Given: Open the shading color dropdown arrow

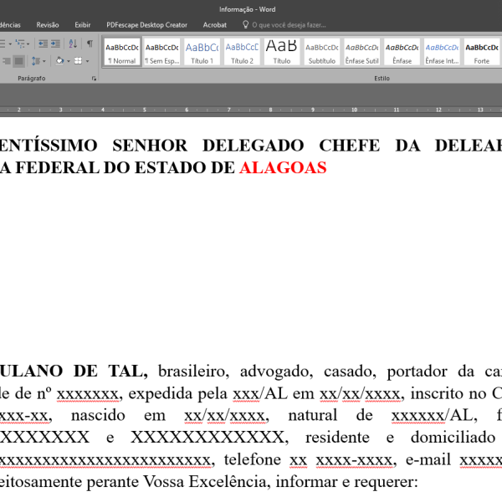Looking at the screenshot, I should pyautogui.click(x=67, y=61).
